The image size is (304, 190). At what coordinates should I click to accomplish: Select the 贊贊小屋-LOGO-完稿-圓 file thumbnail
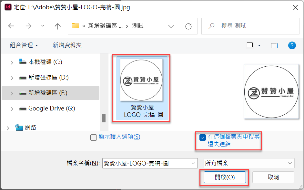142,88
